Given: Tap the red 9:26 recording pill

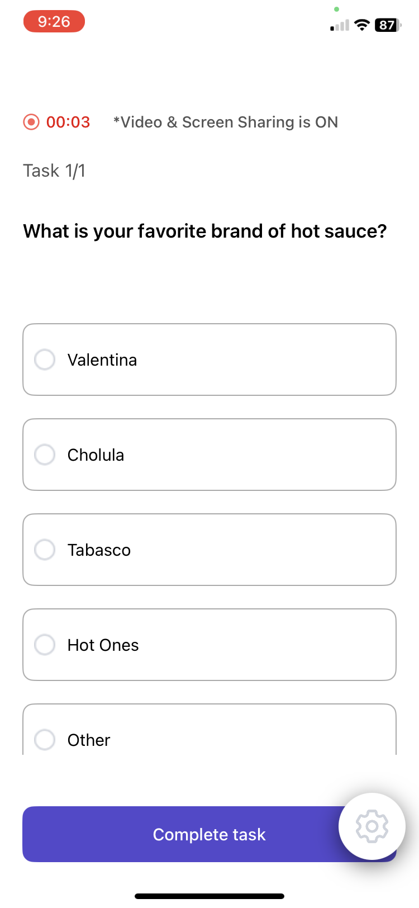Looking at the screenshot, I should click(54, 22).
